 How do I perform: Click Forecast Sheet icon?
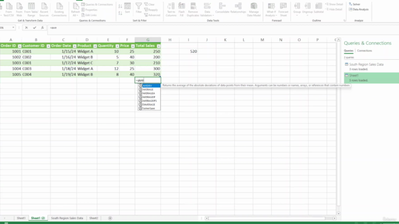pyautogui.click(x=283, y=9)
